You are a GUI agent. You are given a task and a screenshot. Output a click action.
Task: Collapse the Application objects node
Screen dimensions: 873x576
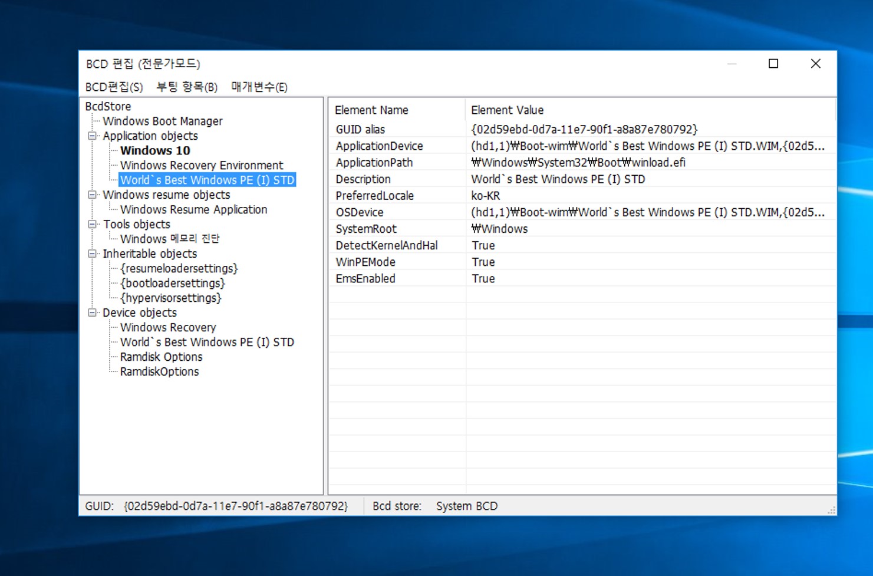(93, 136)
